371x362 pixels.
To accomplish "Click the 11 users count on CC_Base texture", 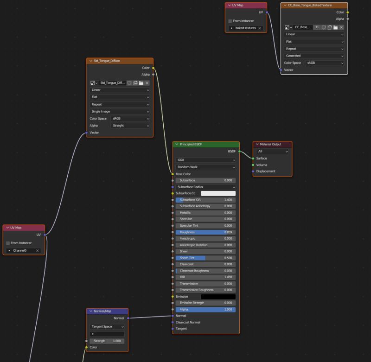I will pos(317,27).
